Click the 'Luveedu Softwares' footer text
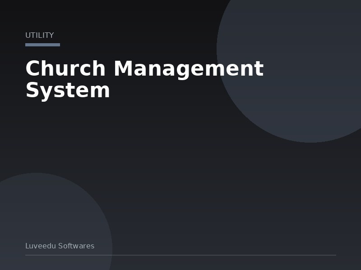This screenshot has height=270, width=361. (60, 246)
